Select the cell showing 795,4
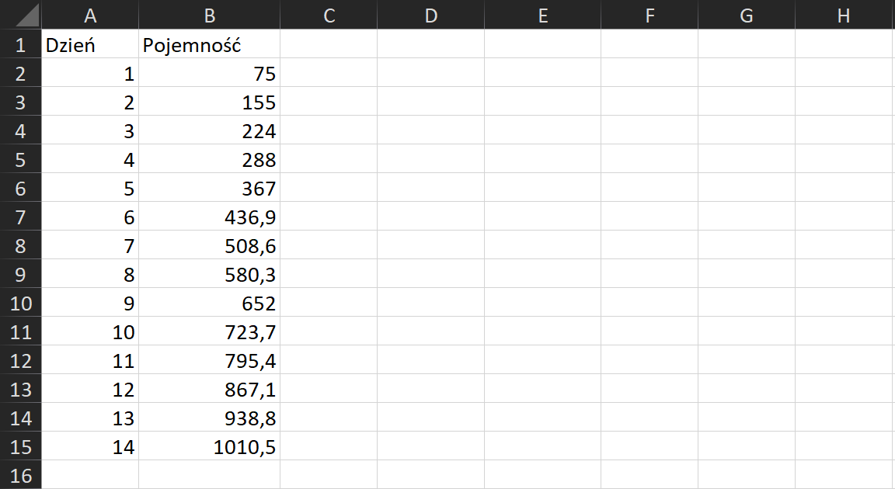The image size is (895, 489). click(x=209, y=361)
